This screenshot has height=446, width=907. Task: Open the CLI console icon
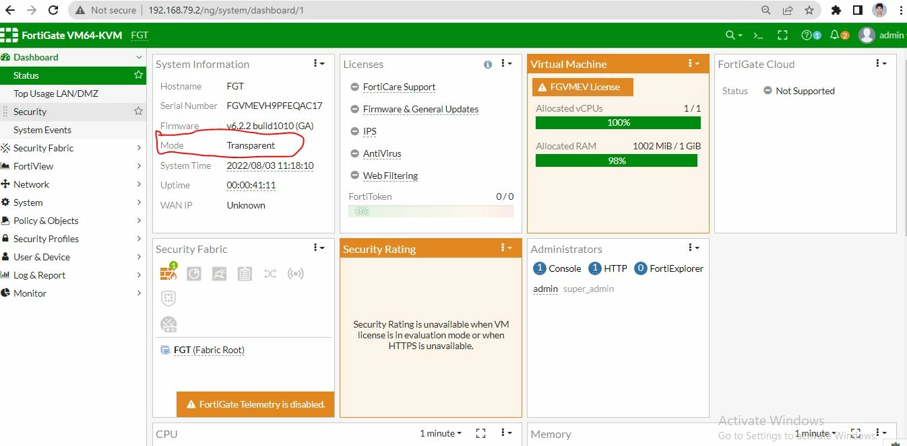coord(758,35)
